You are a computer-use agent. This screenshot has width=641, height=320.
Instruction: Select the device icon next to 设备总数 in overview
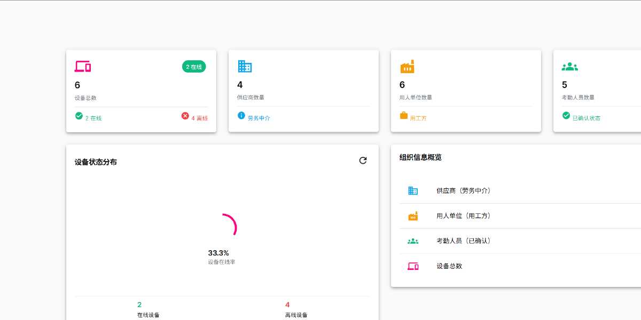click(412, 266)
